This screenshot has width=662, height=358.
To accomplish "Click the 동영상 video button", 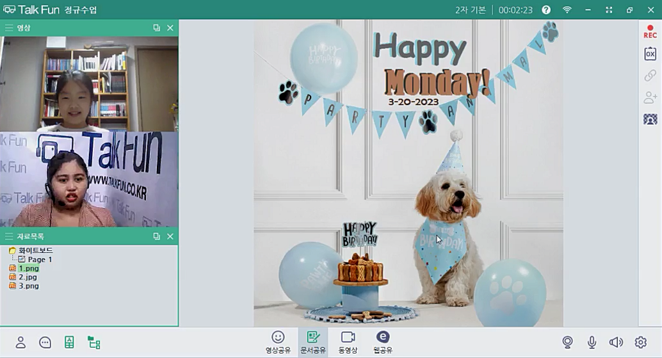I will pos(348,342).
